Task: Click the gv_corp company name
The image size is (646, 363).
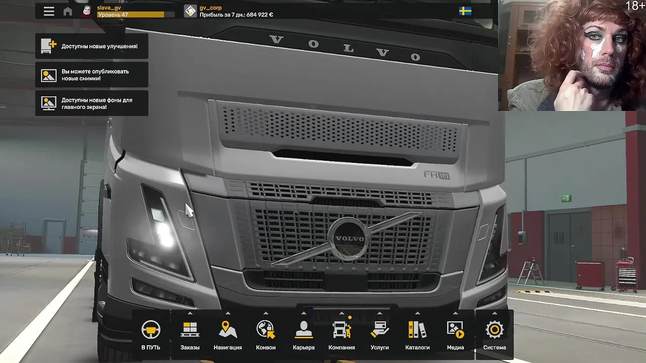Action: click(210, 8)
